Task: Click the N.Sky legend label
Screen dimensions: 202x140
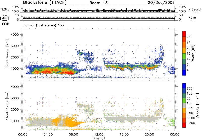Action: click(5, 9)
